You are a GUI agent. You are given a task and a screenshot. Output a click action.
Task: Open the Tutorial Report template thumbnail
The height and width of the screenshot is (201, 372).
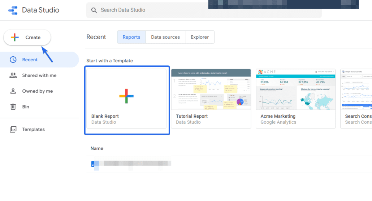point(211,89)
